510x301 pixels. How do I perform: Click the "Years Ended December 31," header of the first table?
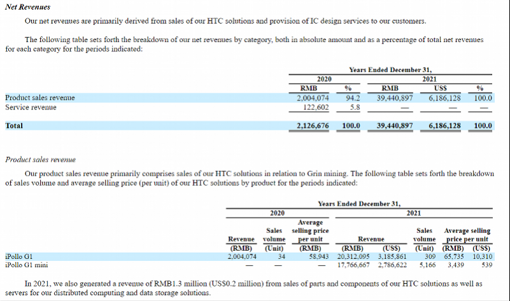390,70
